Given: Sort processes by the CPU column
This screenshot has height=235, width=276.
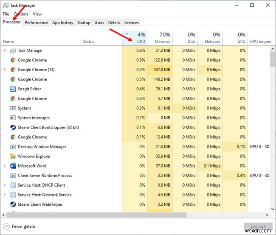Looking at the screenshot, I should pos(135,38).
